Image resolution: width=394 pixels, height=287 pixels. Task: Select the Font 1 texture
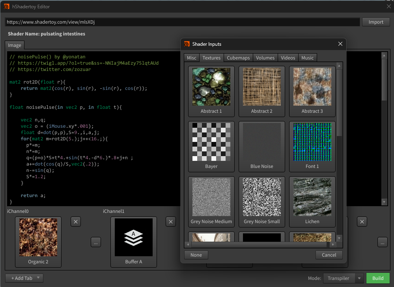click(x=312, y=147)
